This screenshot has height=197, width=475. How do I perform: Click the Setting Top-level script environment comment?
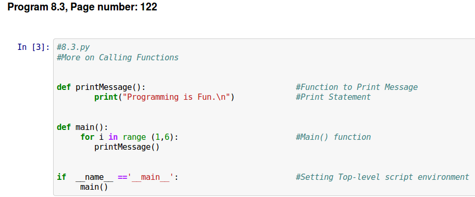[x=382, y=177]
